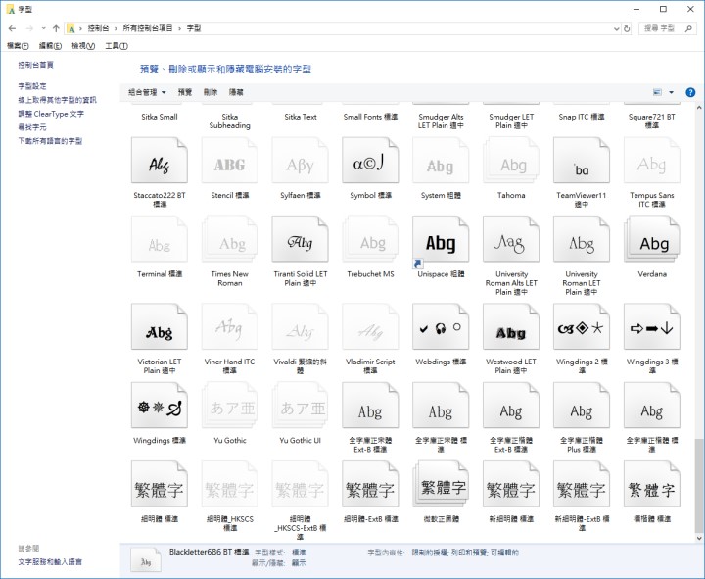This screenshot has width=705, height=579.
Task: Open 下載所有語言的字型 link
Action: coord(50,141)
